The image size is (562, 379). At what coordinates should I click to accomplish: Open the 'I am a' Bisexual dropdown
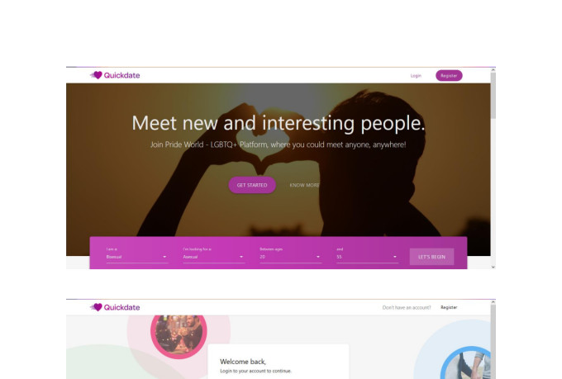pyautogui.click(x=137, y=257)
